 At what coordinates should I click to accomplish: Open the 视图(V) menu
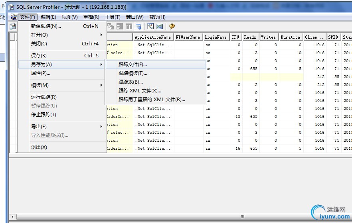(x=69, y=17)
